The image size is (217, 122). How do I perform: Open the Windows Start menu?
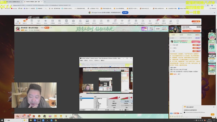pyautogui.click(x=2, y=120)
